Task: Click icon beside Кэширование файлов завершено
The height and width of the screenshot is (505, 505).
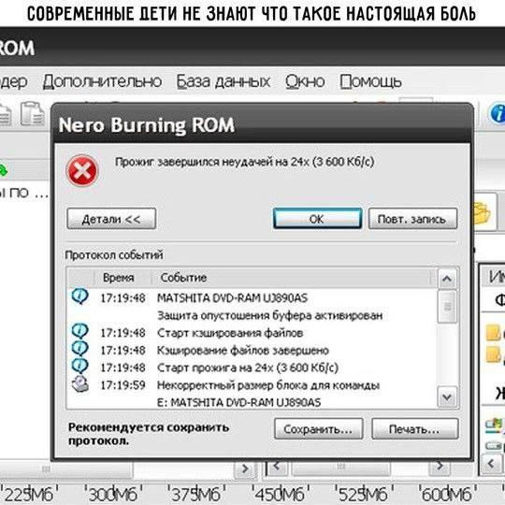Action: (79, 349)
